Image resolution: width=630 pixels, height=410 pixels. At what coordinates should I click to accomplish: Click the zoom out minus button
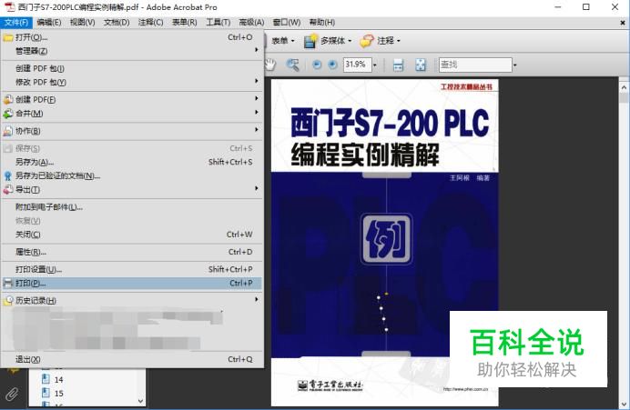click(317, 65)
